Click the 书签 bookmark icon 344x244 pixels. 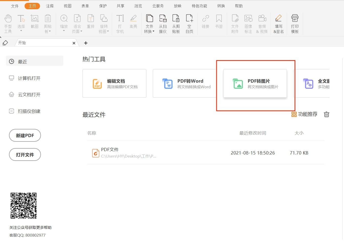click(219, 23)
